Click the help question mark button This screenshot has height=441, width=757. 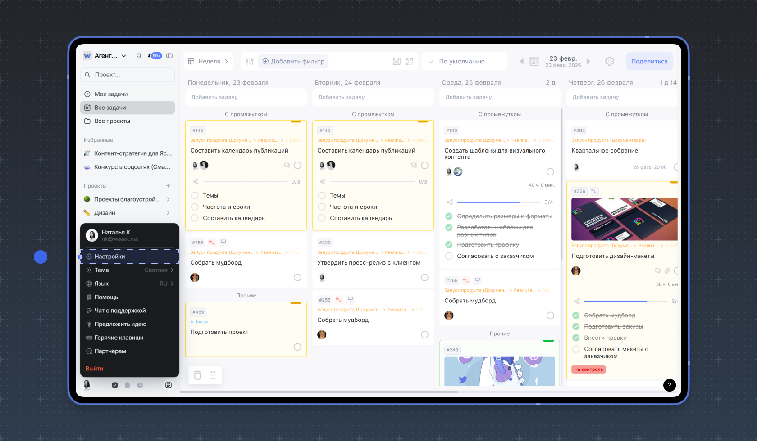[x=669, y=385]
